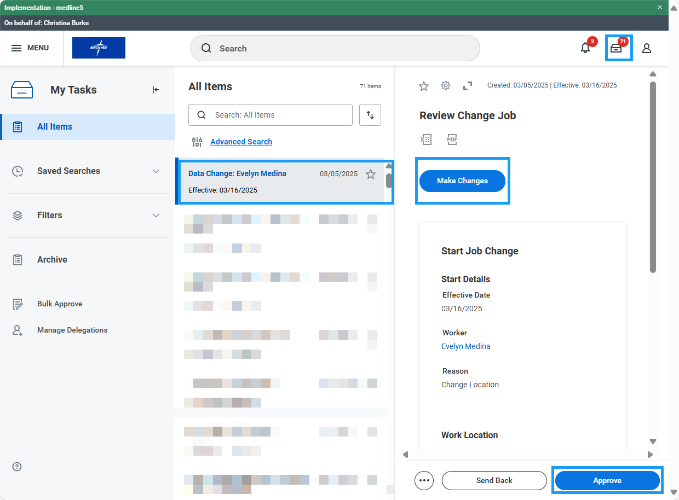Open Bulk Approve from sidebar

[x=60, y=304]
